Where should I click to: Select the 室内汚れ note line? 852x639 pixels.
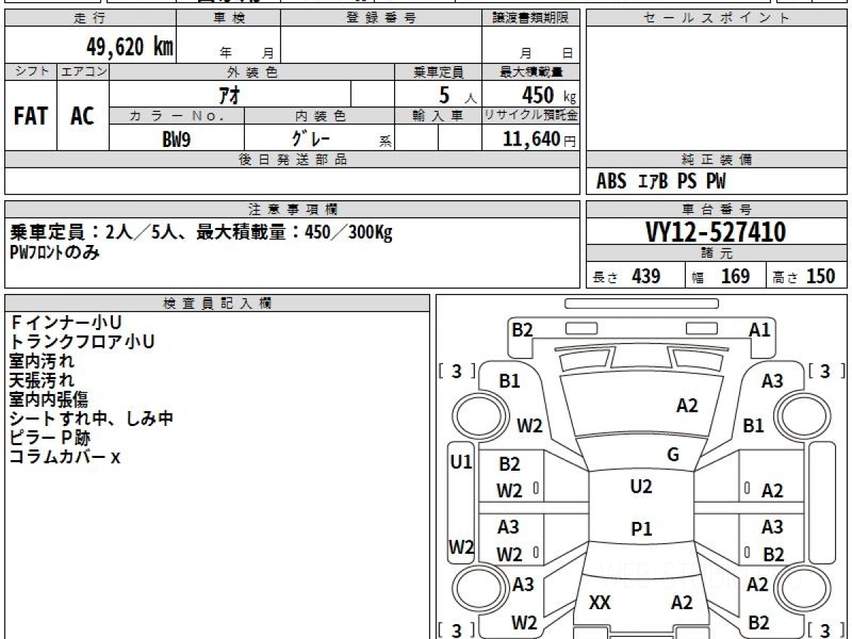coord(42,361)
